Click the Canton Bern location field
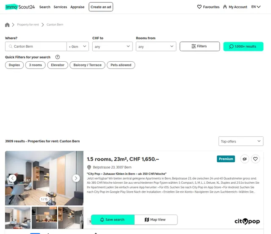The height and width of the screenshot is (234, 271). click(x=36, y=46)
